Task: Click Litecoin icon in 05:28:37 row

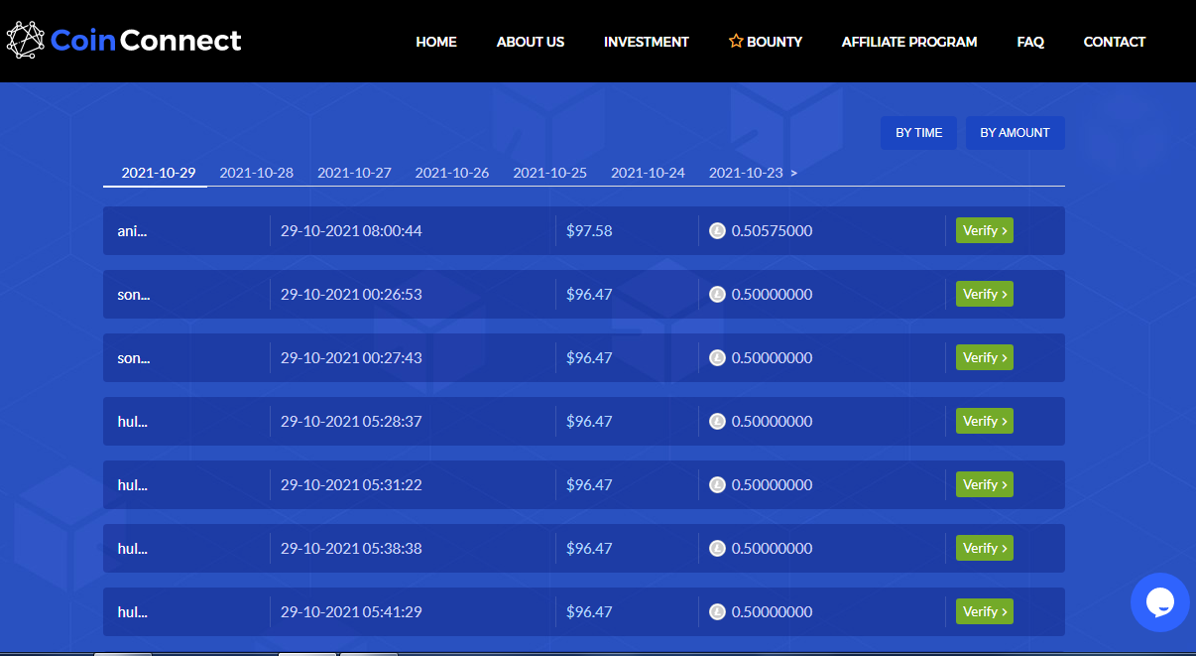Action: (x=718, y=422)
